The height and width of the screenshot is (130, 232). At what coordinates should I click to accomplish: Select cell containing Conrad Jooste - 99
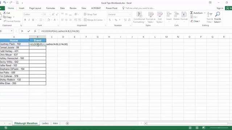tap(14, 48)
